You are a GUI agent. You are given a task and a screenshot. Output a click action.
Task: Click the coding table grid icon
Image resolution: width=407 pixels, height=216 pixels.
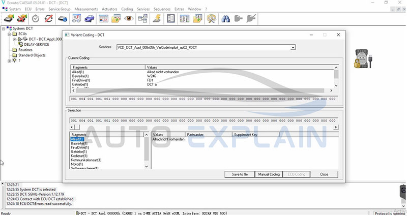[x=185, y=19]
